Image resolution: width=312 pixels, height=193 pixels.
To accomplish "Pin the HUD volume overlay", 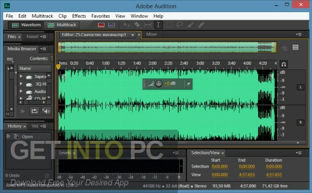I will click(188, 84).
